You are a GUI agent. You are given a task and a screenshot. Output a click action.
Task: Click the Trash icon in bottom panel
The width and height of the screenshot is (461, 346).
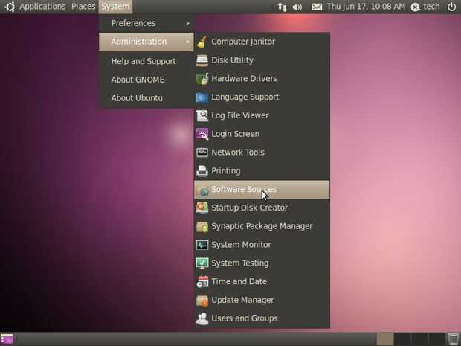[x=453, y=339]
